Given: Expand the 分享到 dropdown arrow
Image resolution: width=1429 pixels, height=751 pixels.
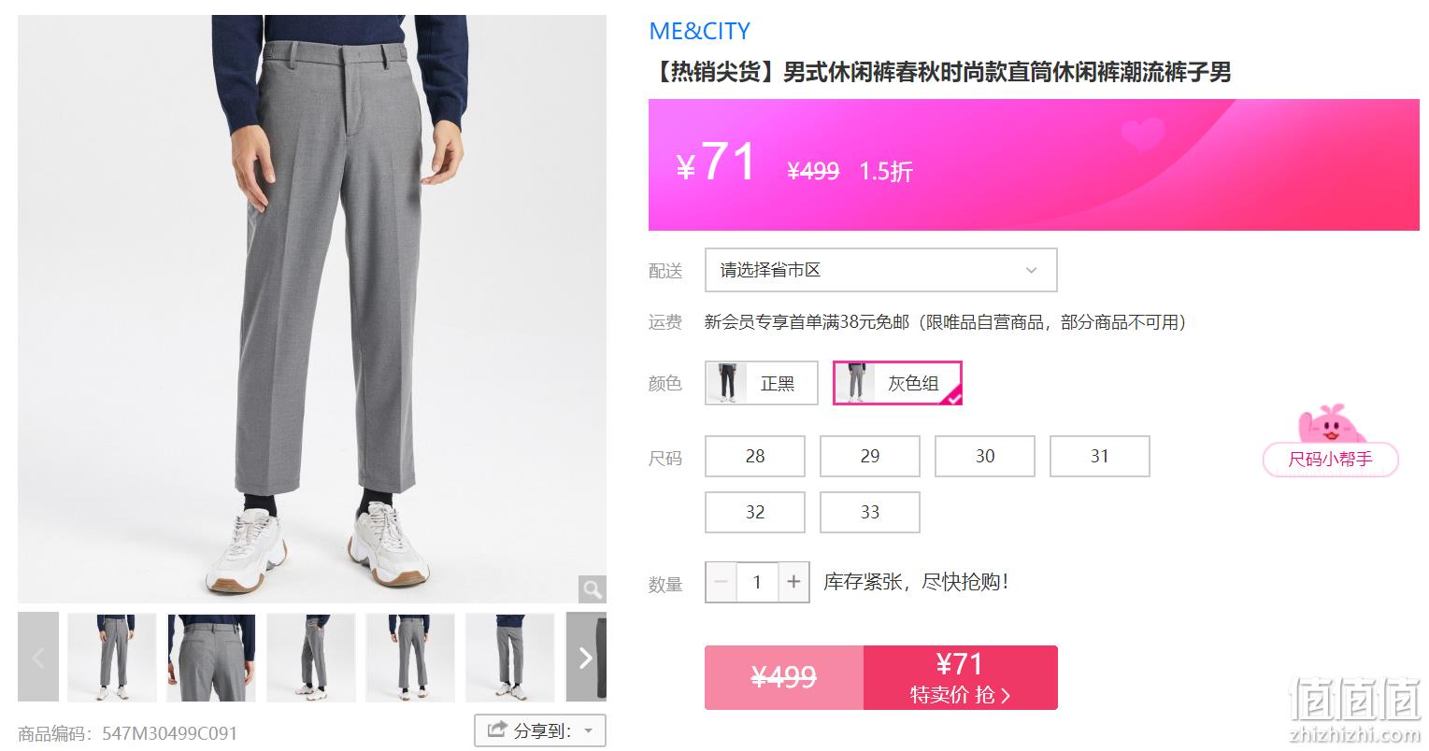Looking at the screenshot, I should coord(589,730).
